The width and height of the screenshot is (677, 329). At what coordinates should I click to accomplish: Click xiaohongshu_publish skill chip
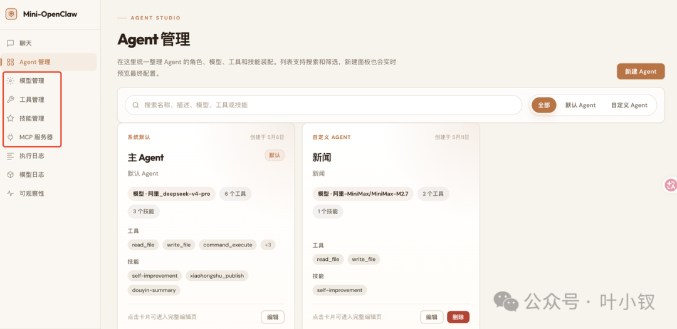point(217,276)
